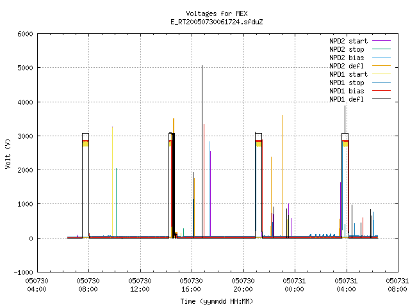Click the x-axis tick '050731 08:00'

point(397,285)
